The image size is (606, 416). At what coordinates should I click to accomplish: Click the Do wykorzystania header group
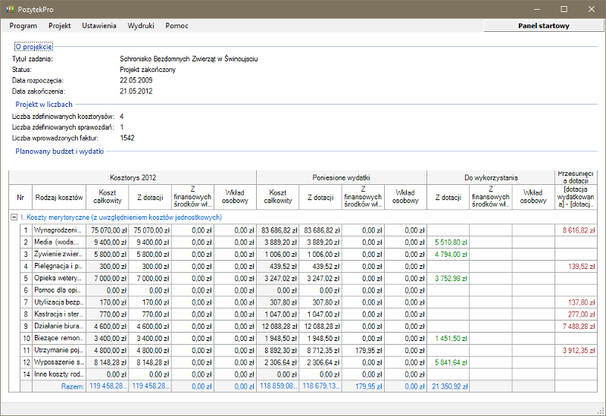pyautogui.click(x=491, y=177)
